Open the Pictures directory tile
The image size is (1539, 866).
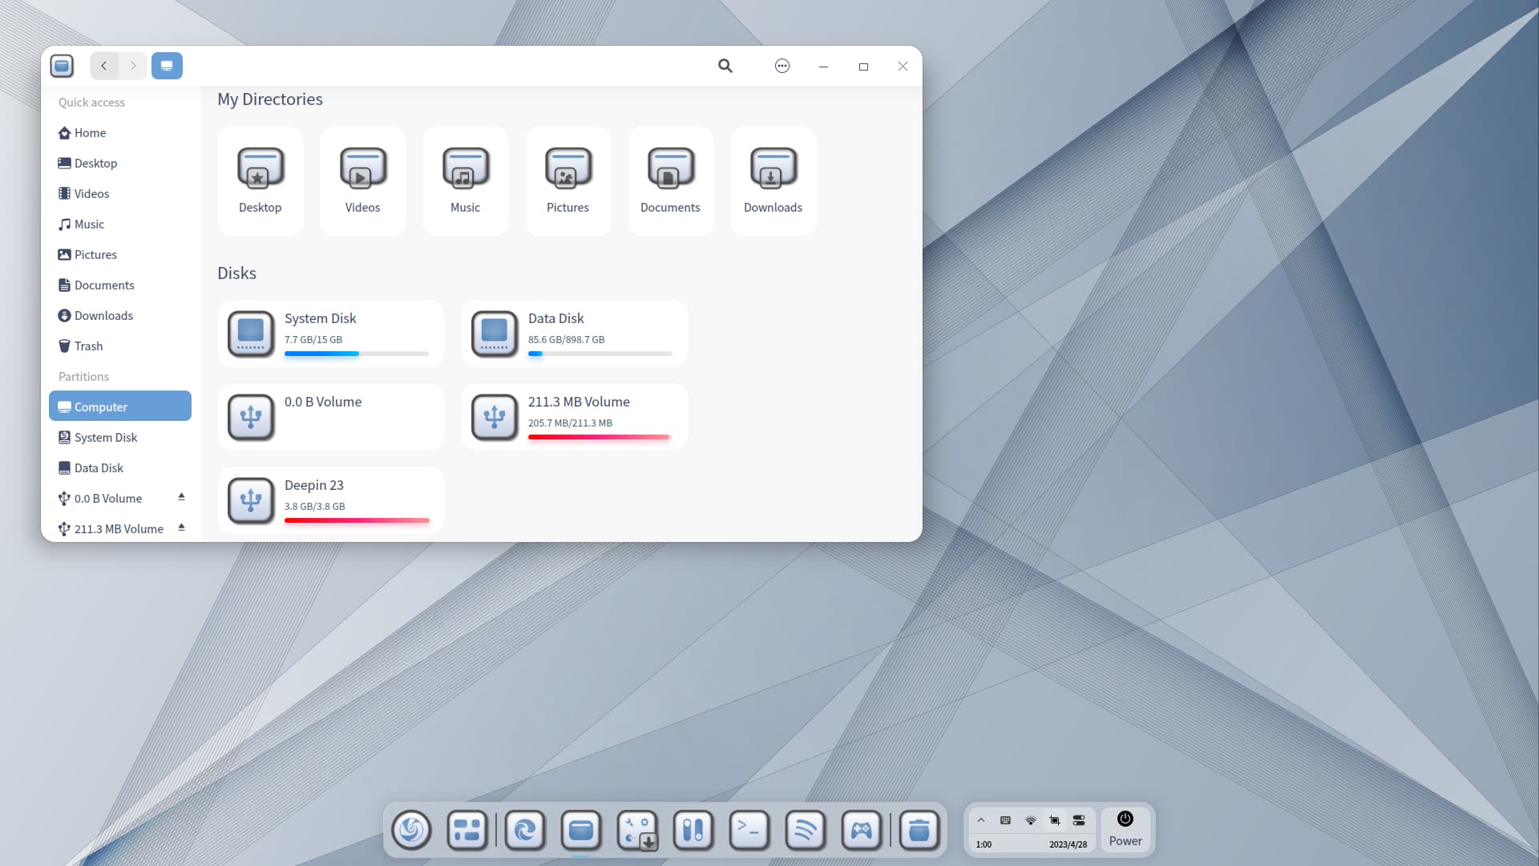tap(568, 180)
